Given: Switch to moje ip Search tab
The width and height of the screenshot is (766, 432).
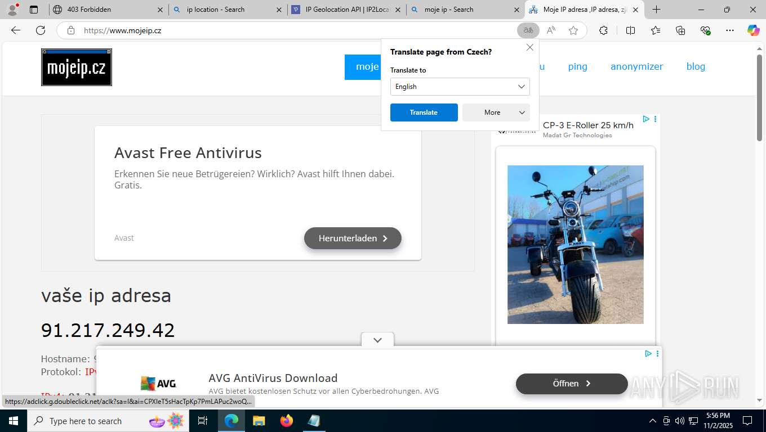Looking at the screenshot, I should point(465,10).
